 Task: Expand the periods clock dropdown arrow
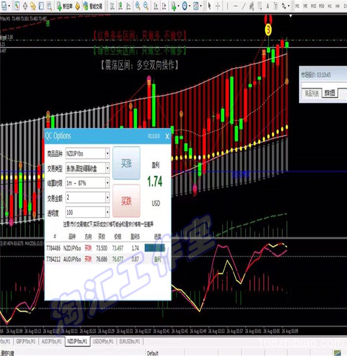coord(189,6)
